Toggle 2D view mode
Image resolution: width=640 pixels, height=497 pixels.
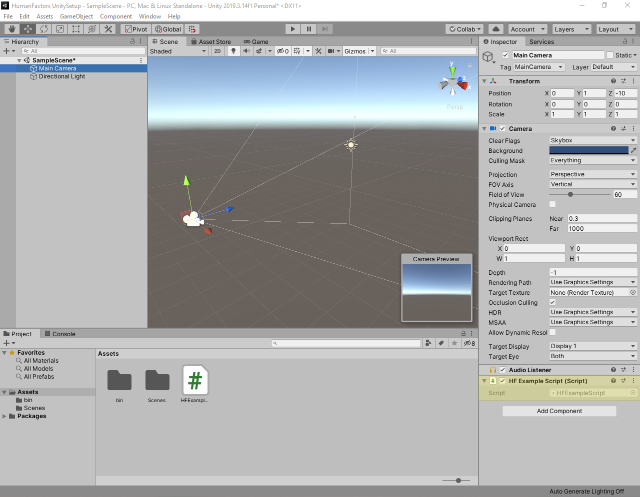217,51
